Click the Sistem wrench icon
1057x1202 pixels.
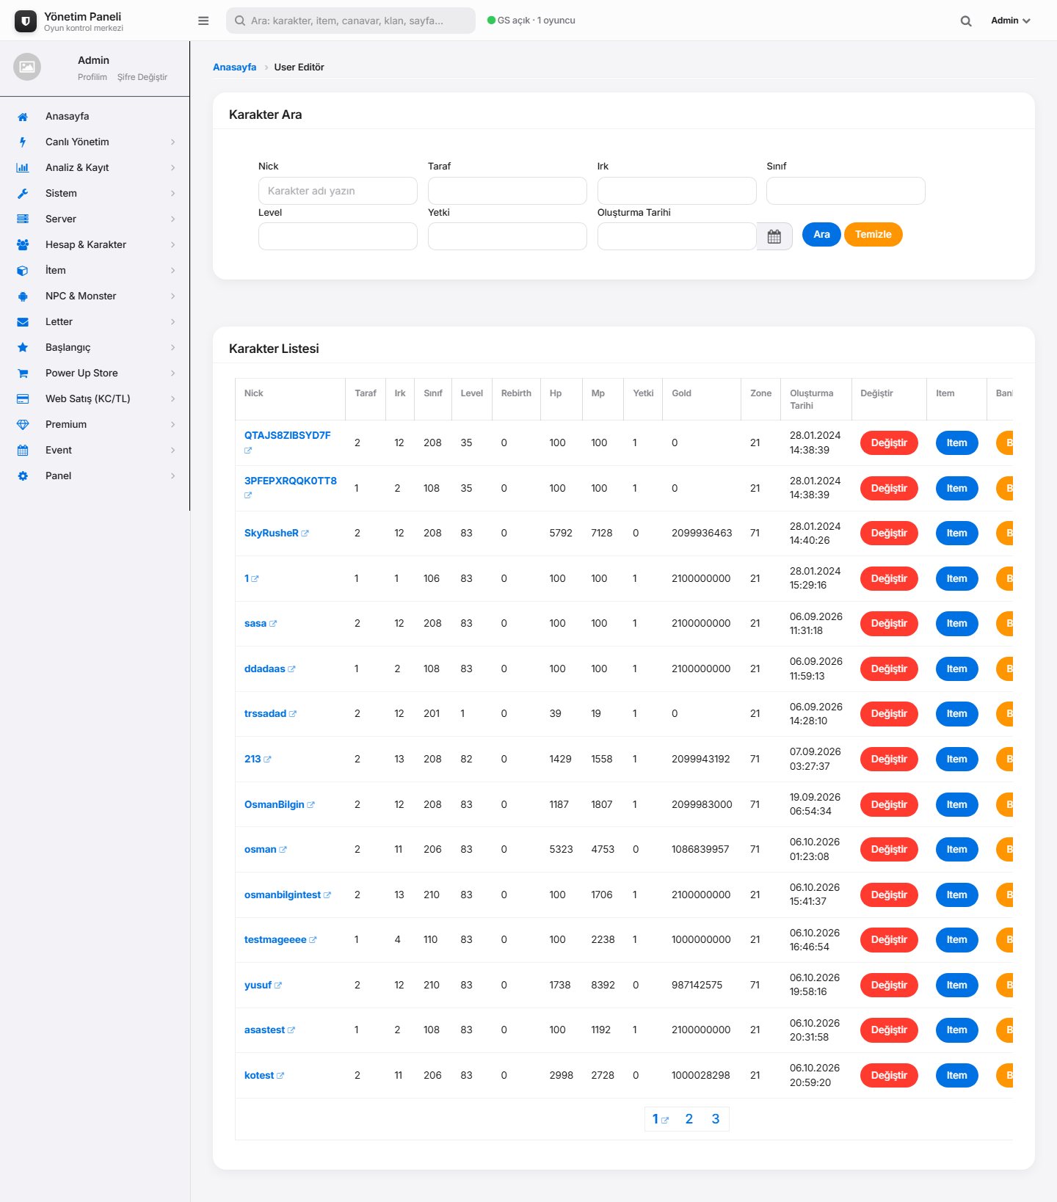coord(23,194)
